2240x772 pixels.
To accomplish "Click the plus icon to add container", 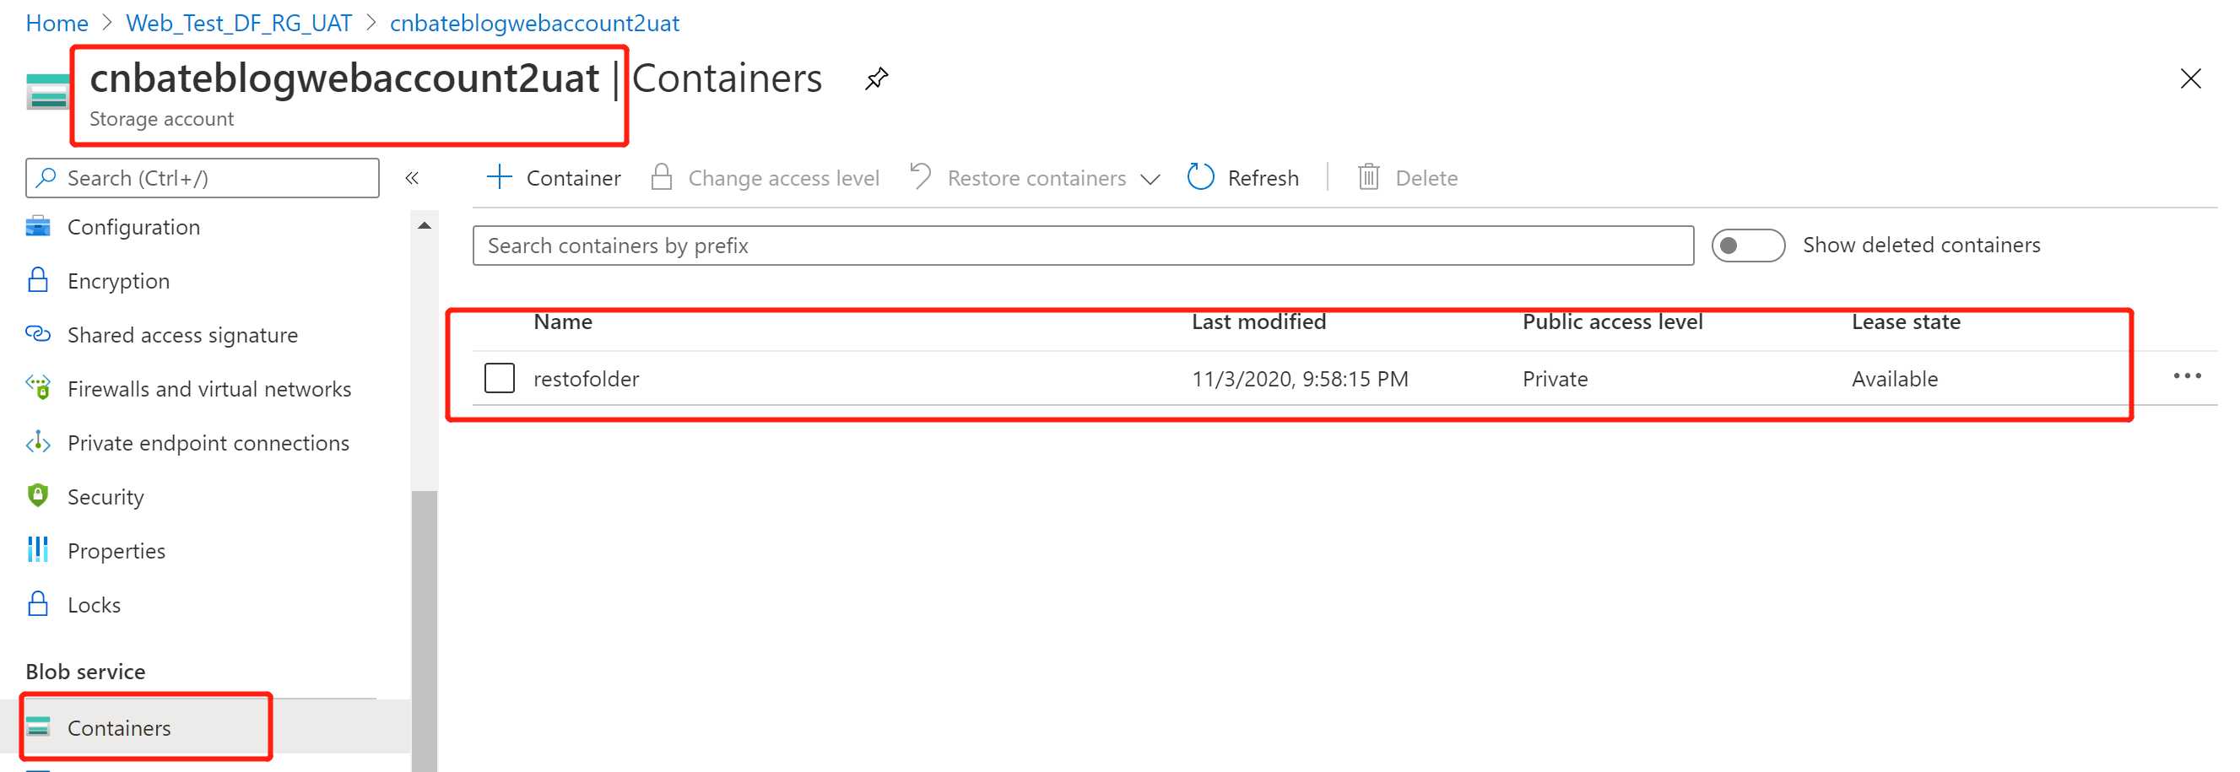I will pos(499,177).
